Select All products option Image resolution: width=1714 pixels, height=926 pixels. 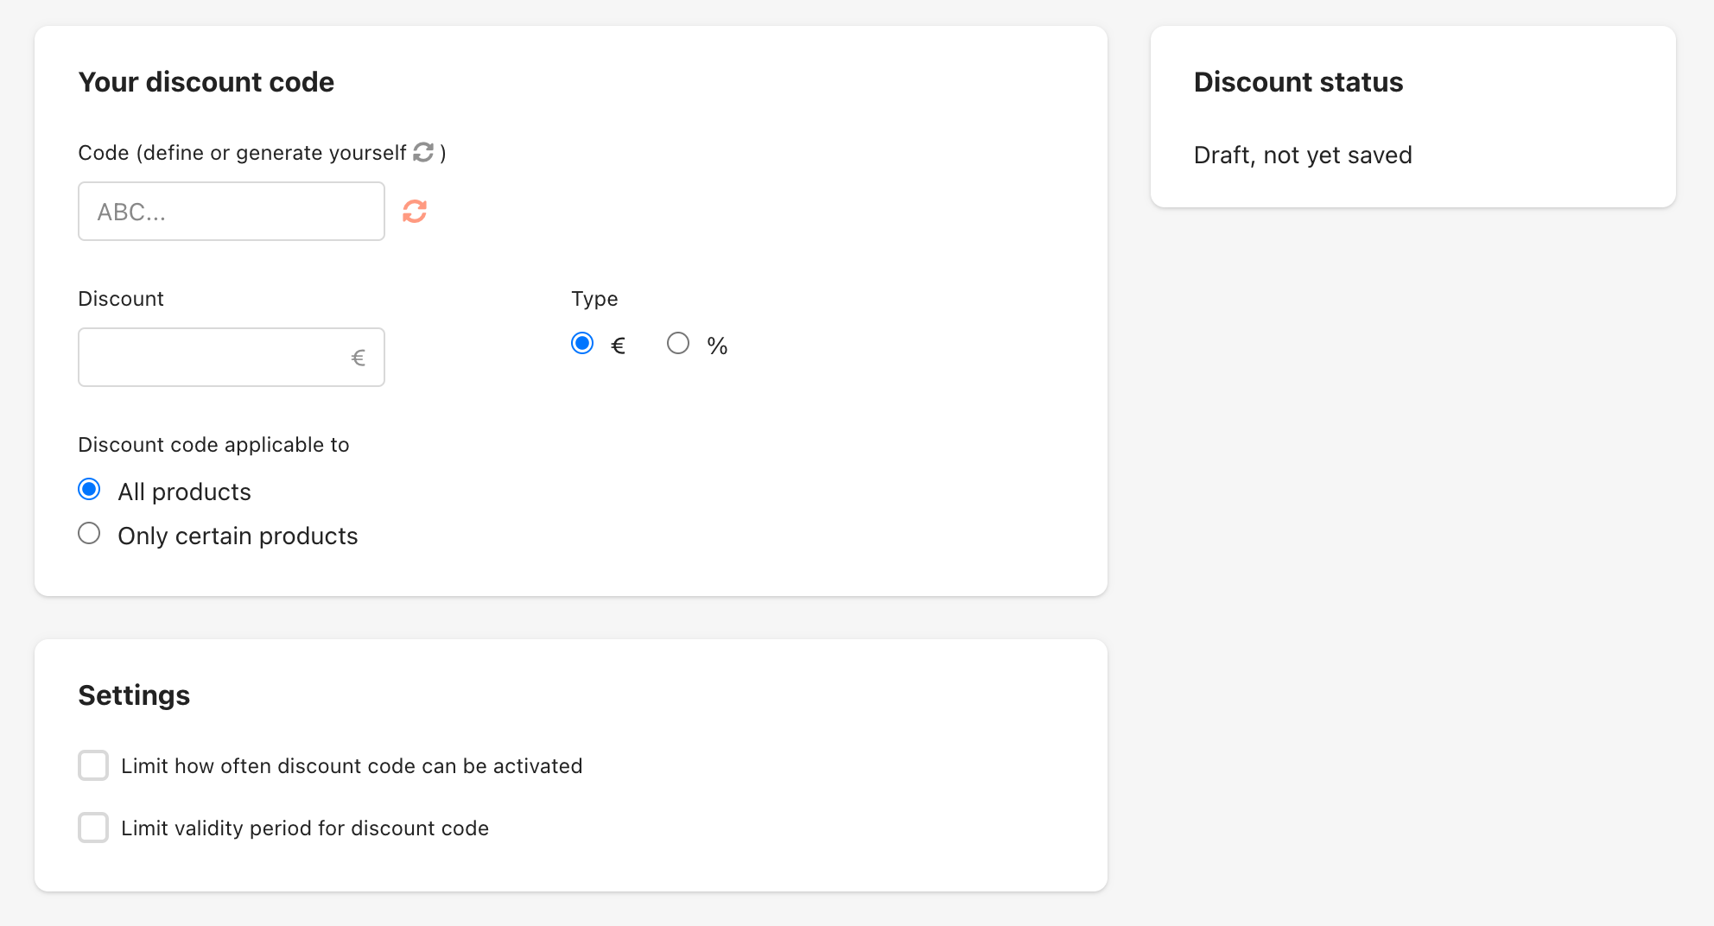pos(89,489)
